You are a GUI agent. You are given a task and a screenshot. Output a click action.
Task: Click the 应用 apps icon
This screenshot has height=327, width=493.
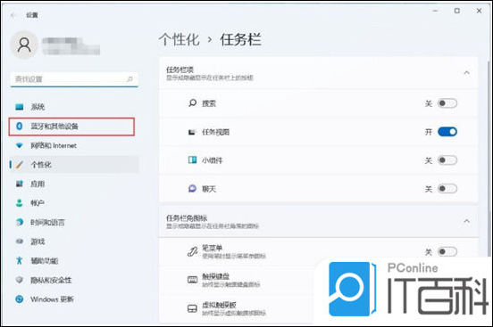[20, 184]
